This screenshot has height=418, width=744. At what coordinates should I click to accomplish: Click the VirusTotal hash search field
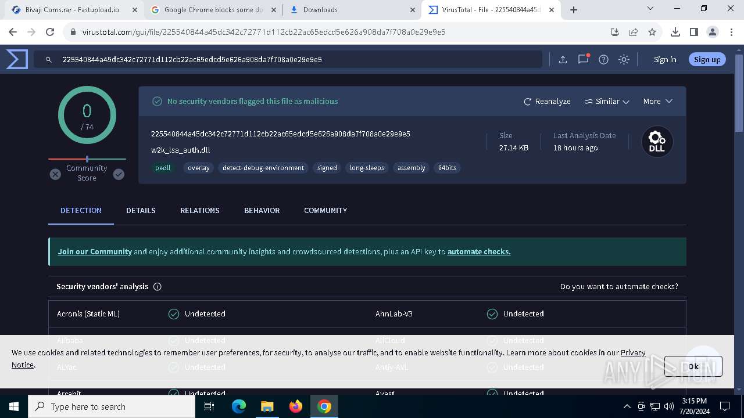point(288,59)
